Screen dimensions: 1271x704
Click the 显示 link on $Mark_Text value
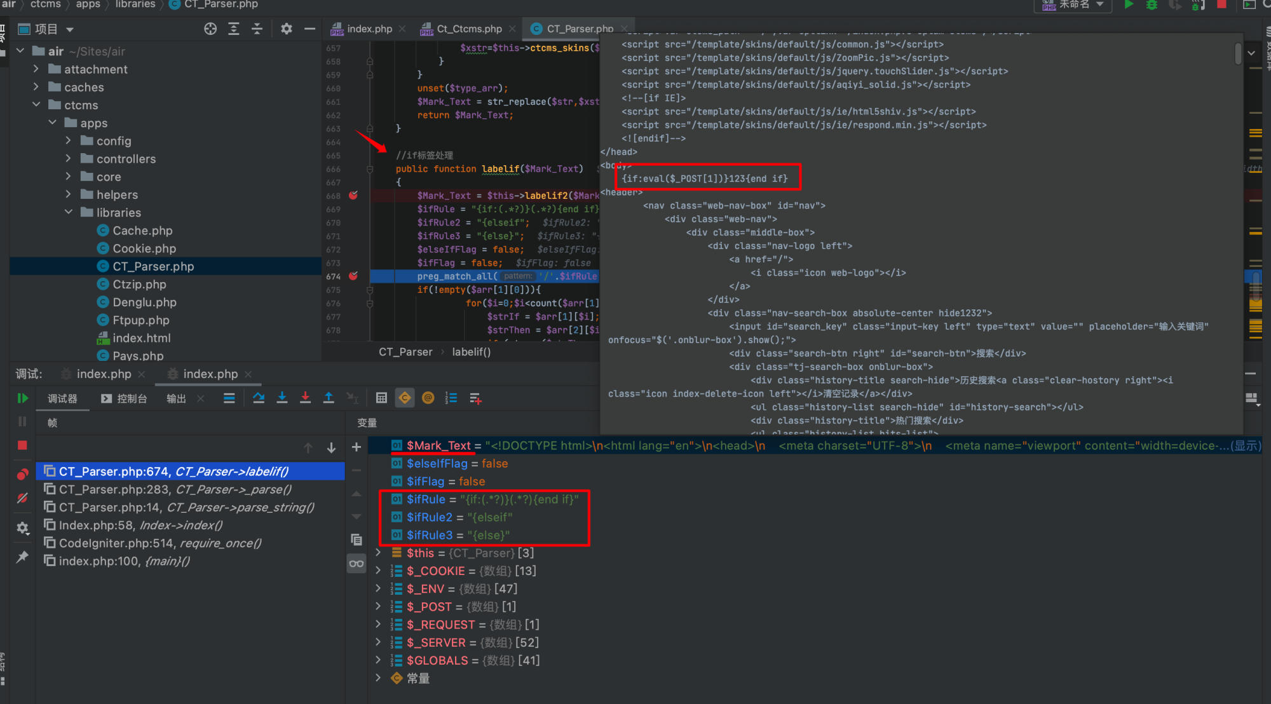coord(1246,446)
